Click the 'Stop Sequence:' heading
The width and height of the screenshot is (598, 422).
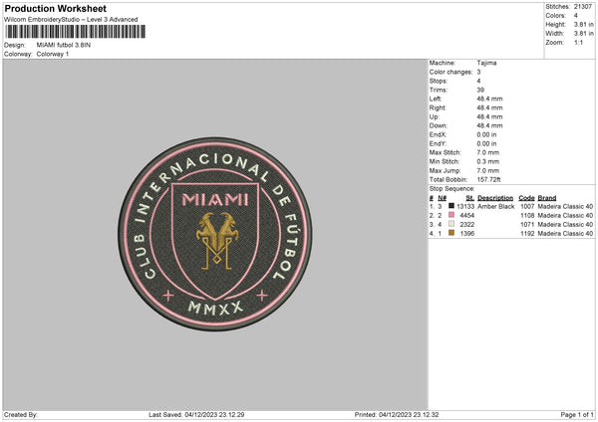451,188
